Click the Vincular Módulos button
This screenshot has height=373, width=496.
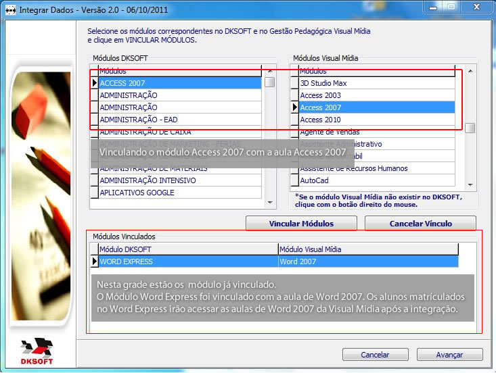point(301,223)
